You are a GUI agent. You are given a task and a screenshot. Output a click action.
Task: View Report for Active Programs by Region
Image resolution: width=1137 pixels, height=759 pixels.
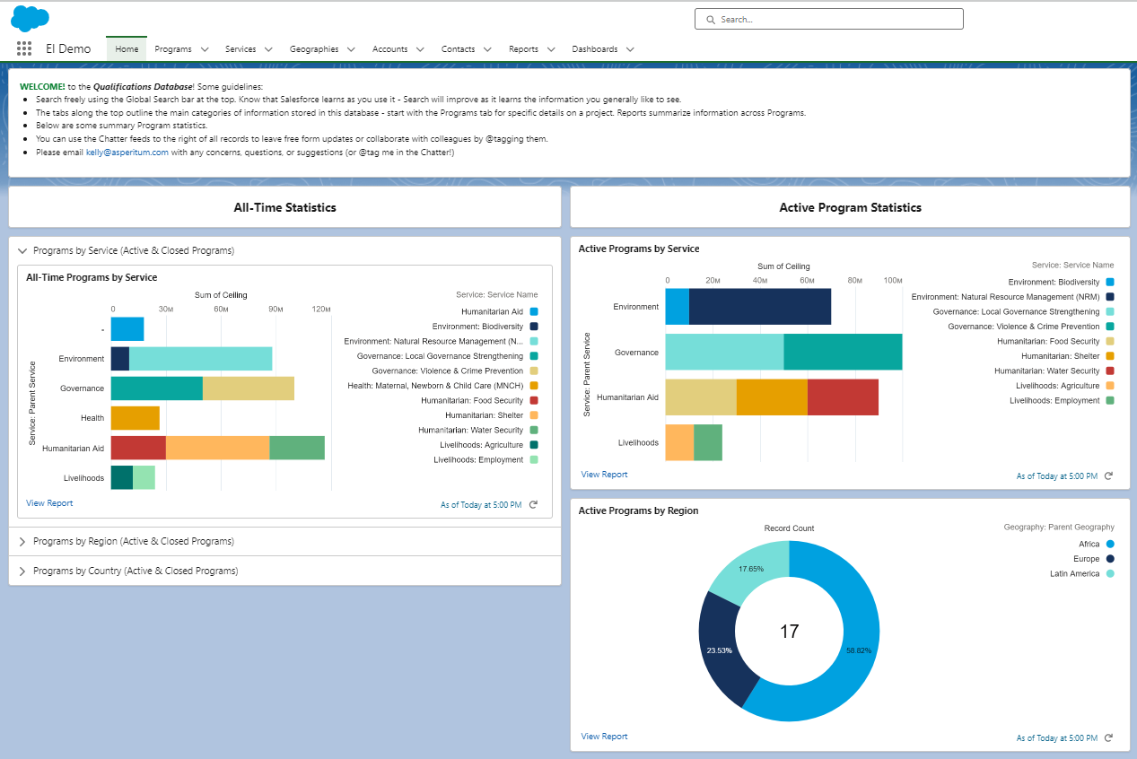point(604,737)
